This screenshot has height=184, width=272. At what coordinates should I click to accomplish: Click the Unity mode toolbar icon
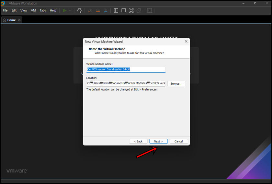click(x=139, y=11)
